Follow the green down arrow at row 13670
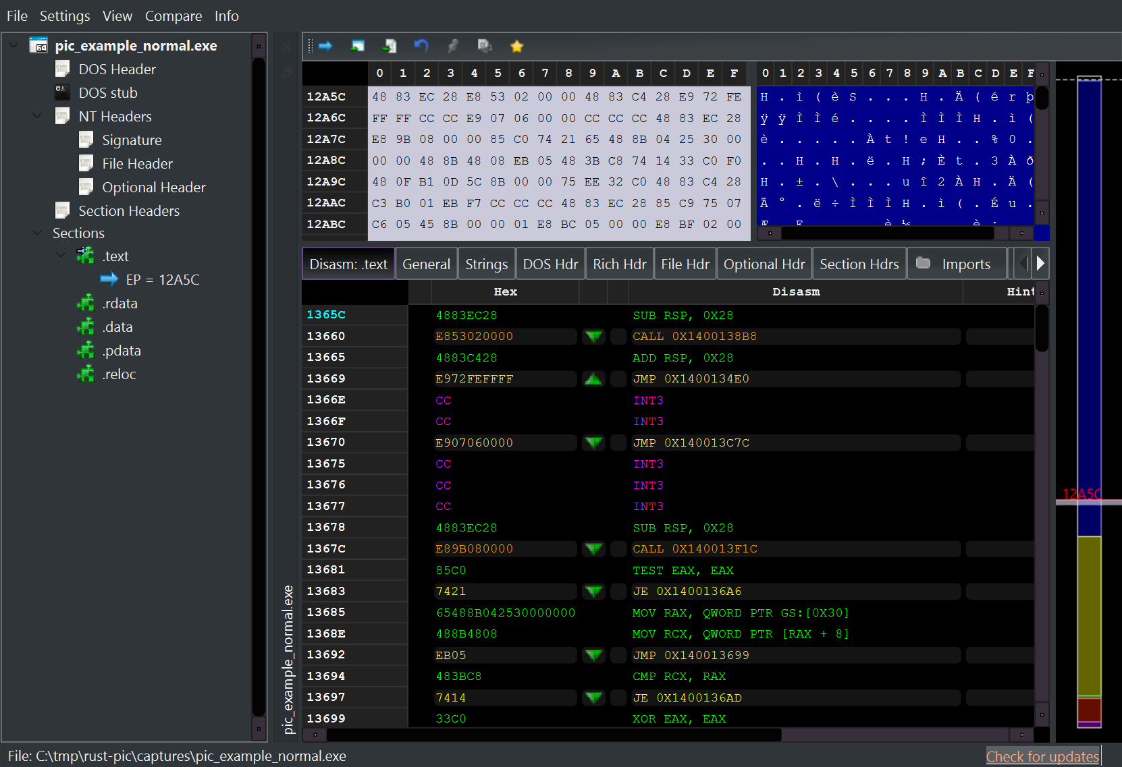 click(x=594, y=443)
